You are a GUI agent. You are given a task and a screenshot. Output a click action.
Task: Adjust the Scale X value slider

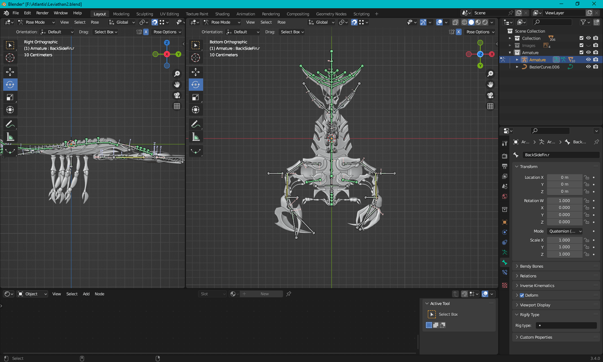(x=565, y=240)
